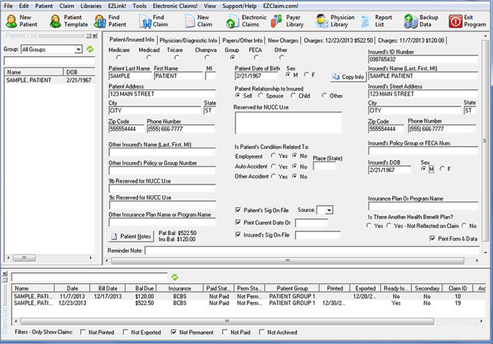
Task: Close the Patient List panel
Action: (x=95, y=36)
